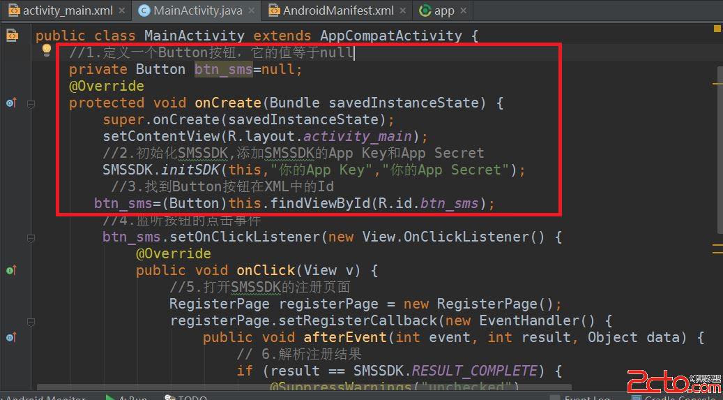Click MainActivity in the class declaration
723x400 pixels.
(x=194, y=36)
